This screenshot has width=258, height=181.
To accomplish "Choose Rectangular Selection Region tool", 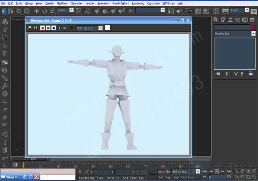I will [19, 11].
